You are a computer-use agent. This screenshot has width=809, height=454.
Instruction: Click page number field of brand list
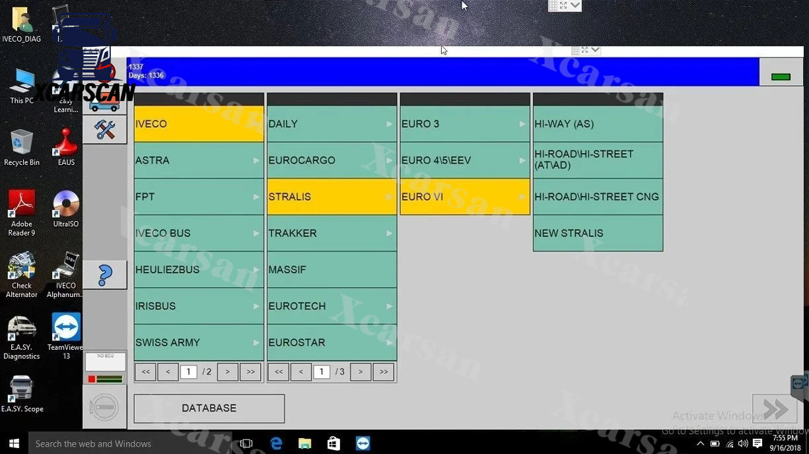[188, 372]
